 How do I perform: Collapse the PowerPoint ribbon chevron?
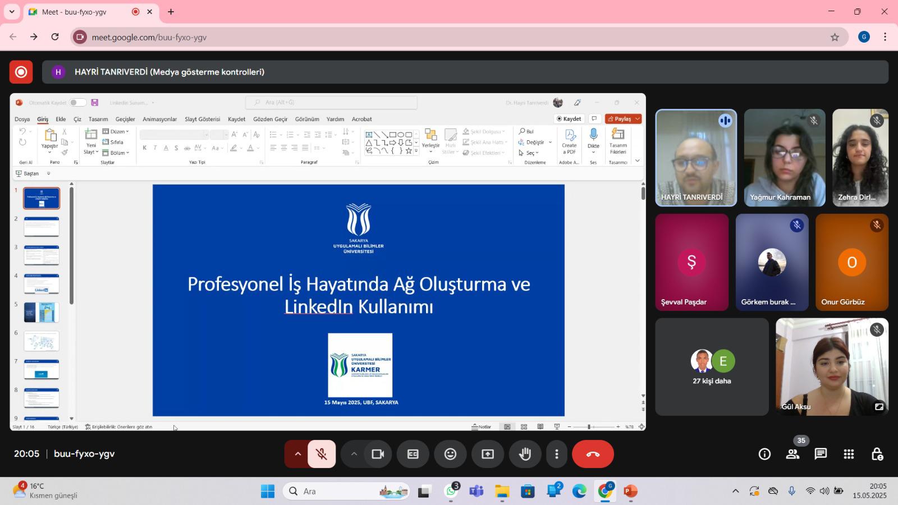[637, 161]
